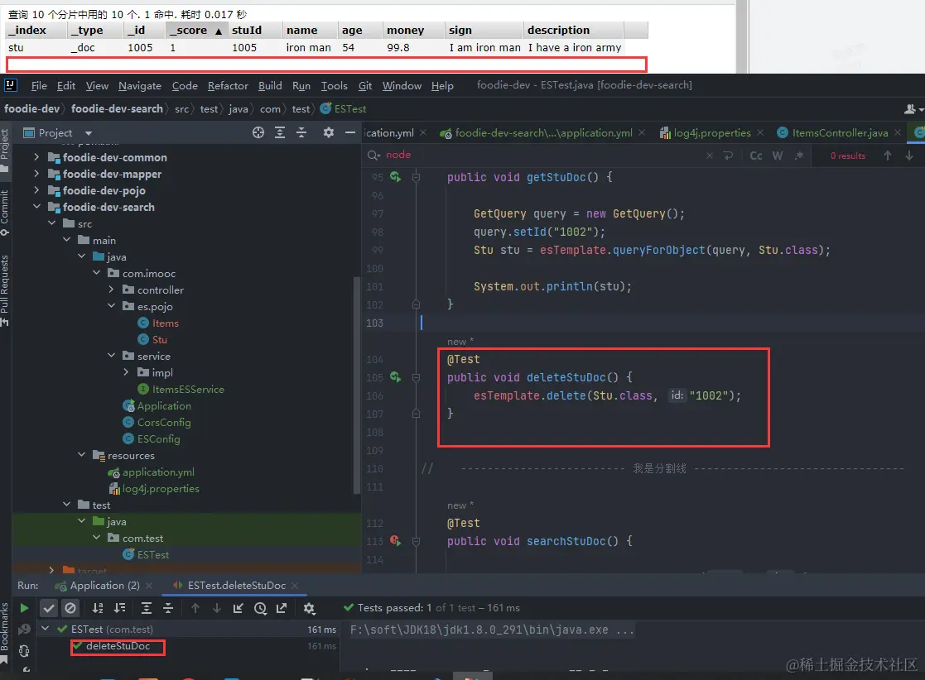Hide the Project panel with the minus icon
The width and height of the screenshot is (925, 680).
[349, 132]
